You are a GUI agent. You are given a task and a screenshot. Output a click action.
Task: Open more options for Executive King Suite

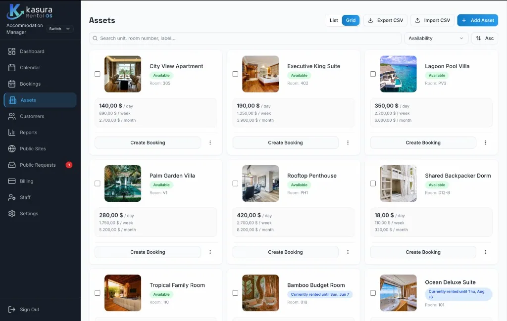click(348, 142)
